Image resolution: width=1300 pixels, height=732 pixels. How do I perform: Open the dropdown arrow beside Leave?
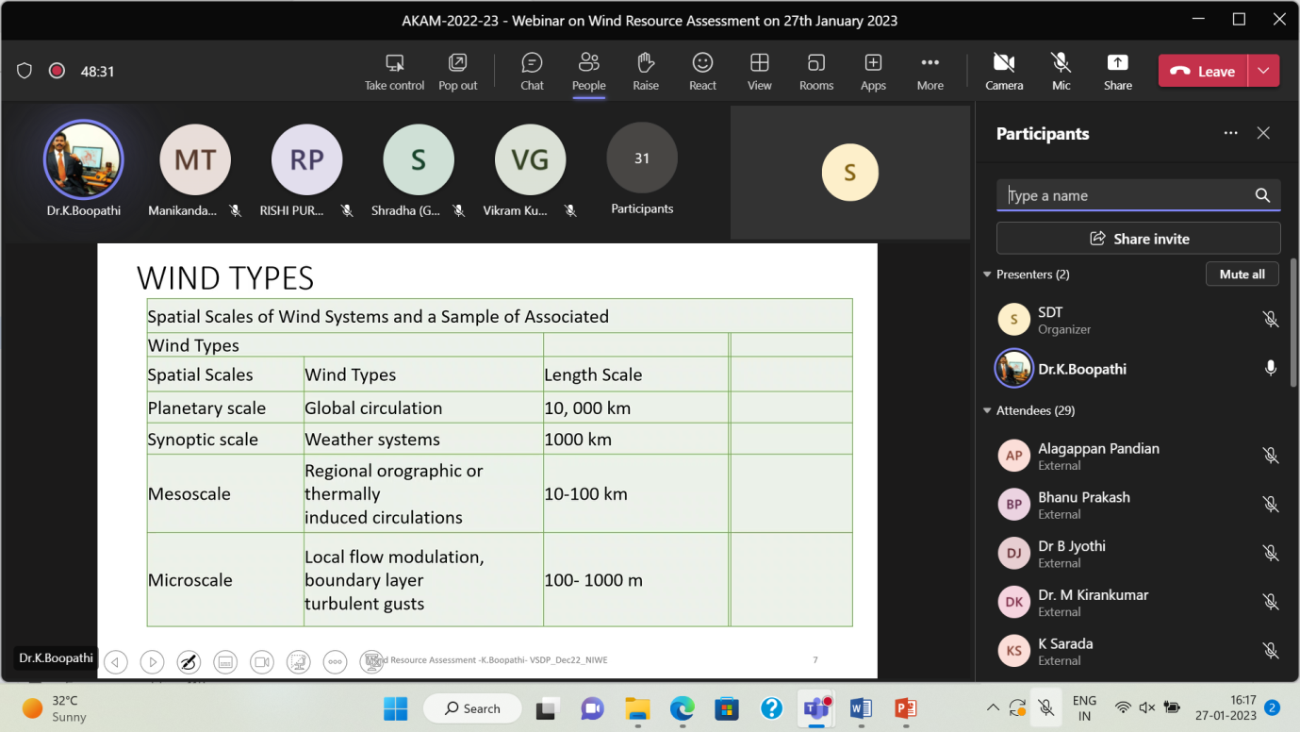1263,71
